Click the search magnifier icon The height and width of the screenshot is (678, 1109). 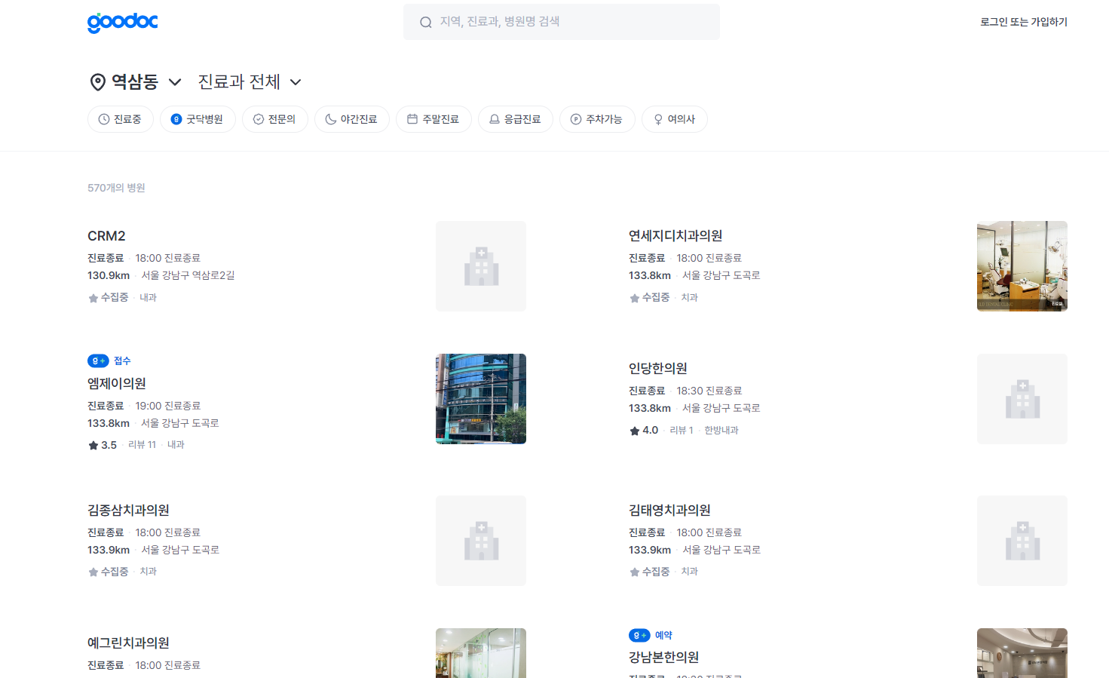click(426, 22)
